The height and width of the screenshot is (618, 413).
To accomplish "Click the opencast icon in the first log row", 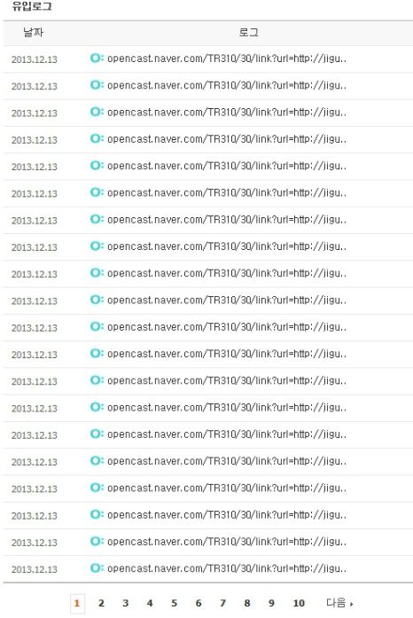I will click(x=97, y=58).
